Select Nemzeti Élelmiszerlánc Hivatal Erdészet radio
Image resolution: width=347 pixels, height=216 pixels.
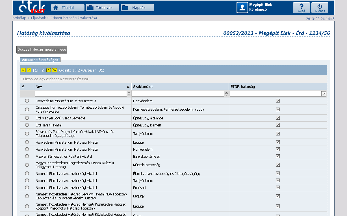[x=27, y=188]
